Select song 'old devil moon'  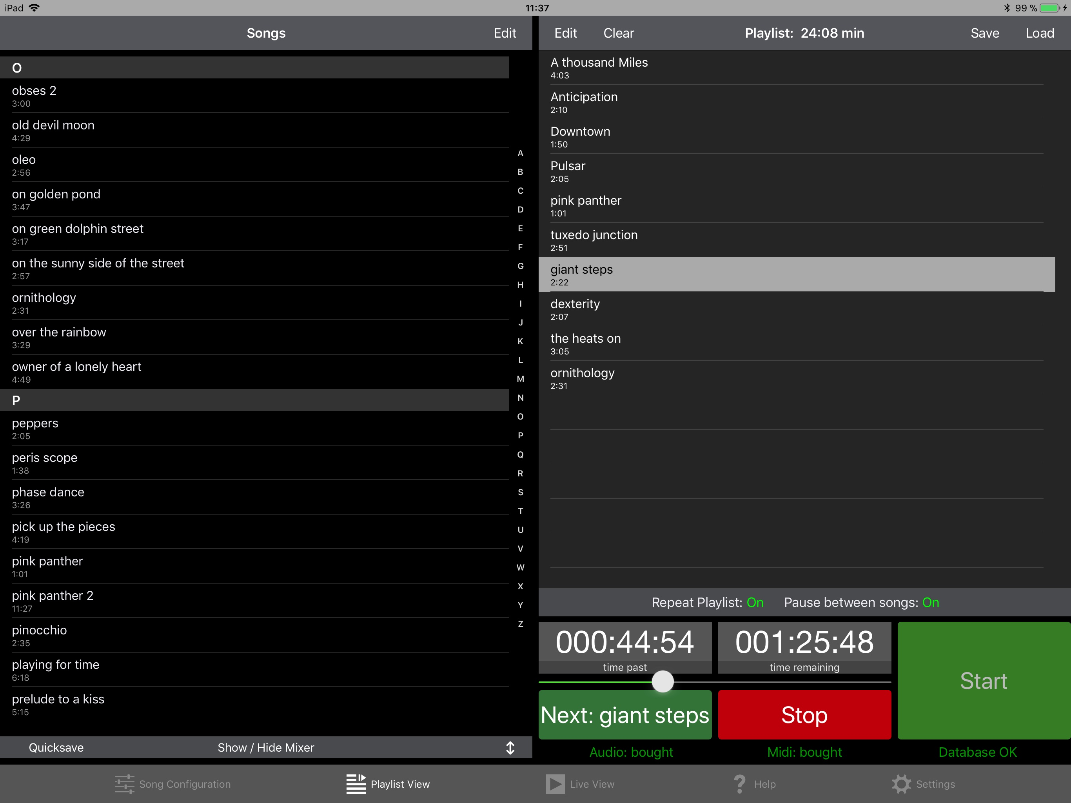coord(254,130)
